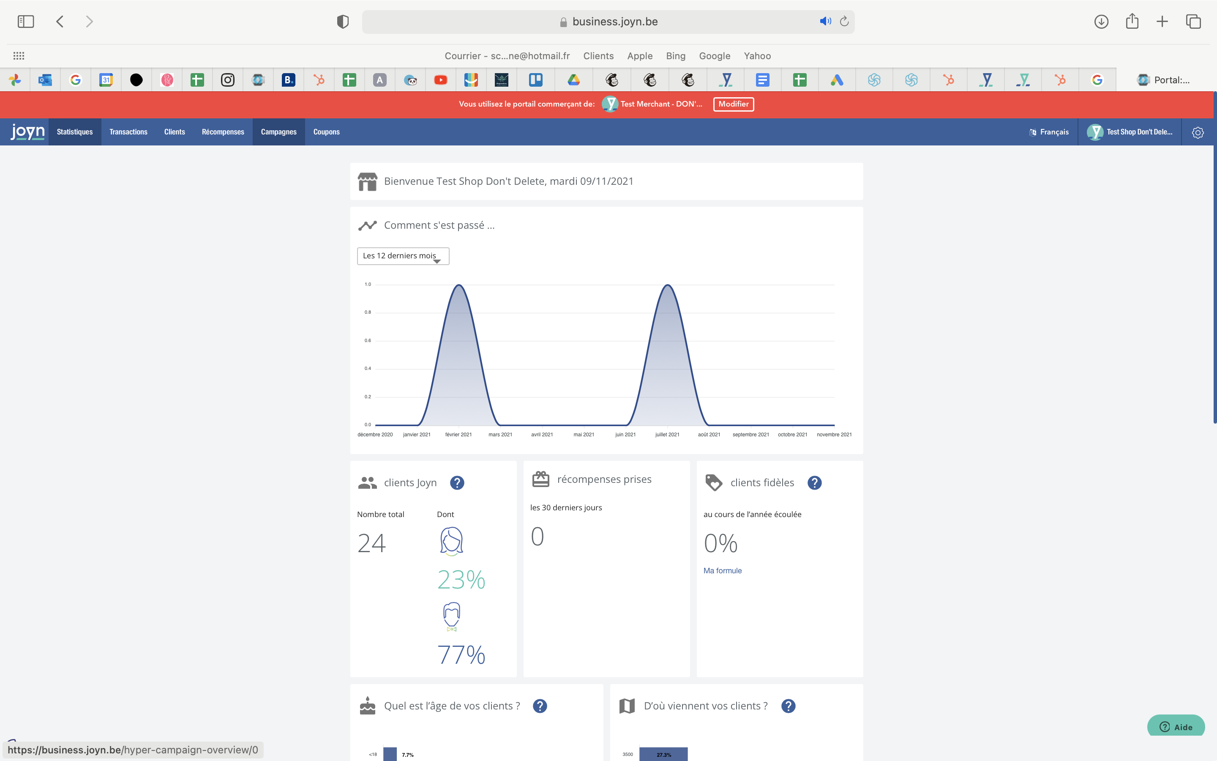Click the février 2021 peak on chart
Screen dimensions: 1217x761
click(458, 285)
